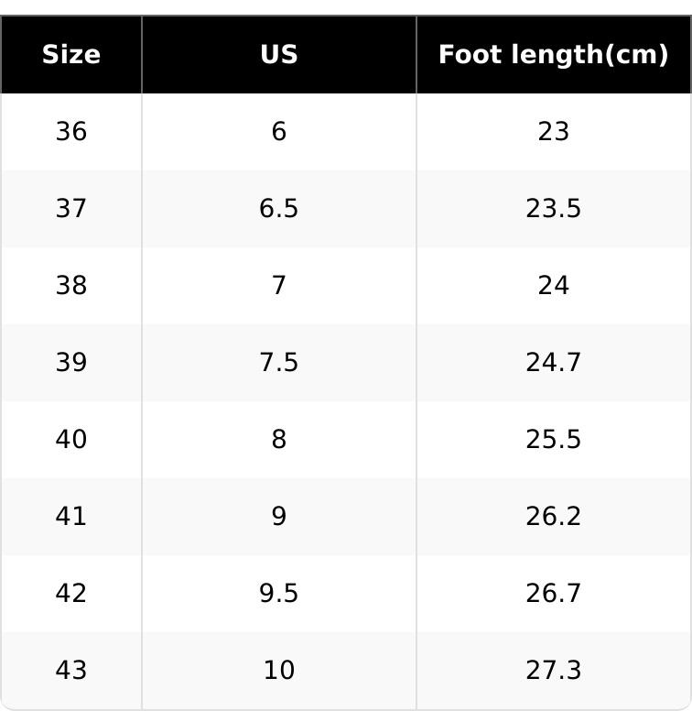Click the size 43 cell
The width and height of the screenshot is (692, 711).
coord(71,671)
